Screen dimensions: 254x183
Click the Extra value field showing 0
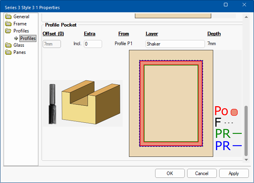click(x=93, y=44)
